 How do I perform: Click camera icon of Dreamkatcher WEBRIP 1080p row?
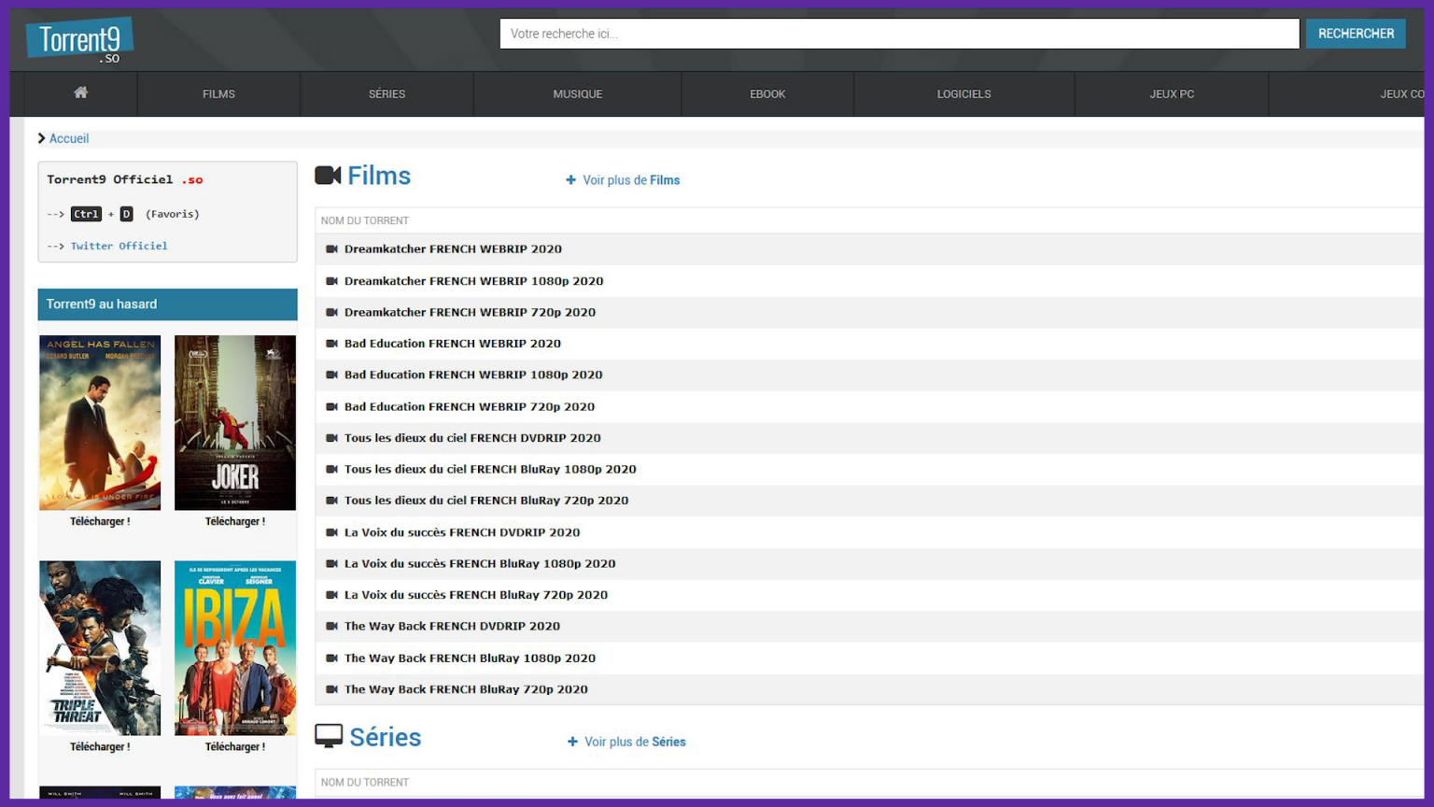click(331, 281)
